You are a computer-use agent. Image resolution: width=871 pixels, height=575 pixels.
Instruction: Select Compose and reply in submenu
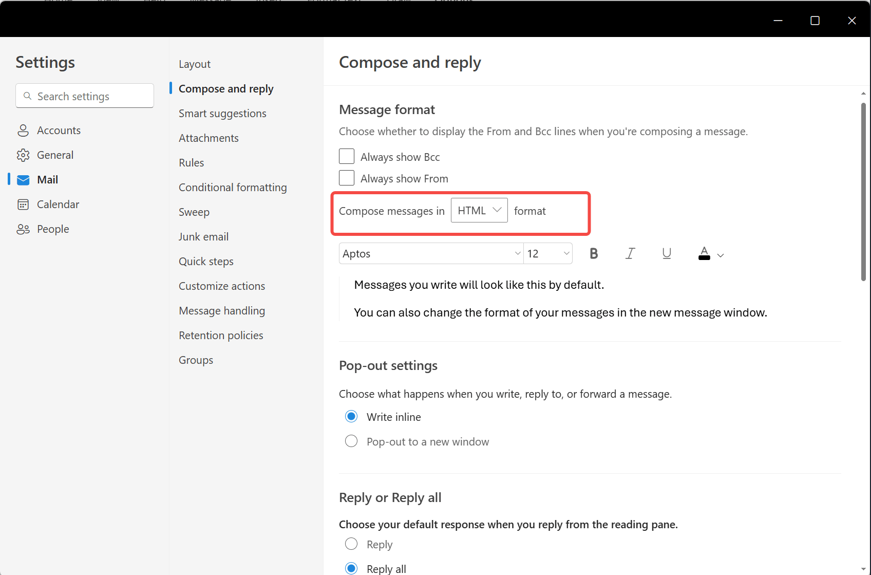click(x=226, y=89)
